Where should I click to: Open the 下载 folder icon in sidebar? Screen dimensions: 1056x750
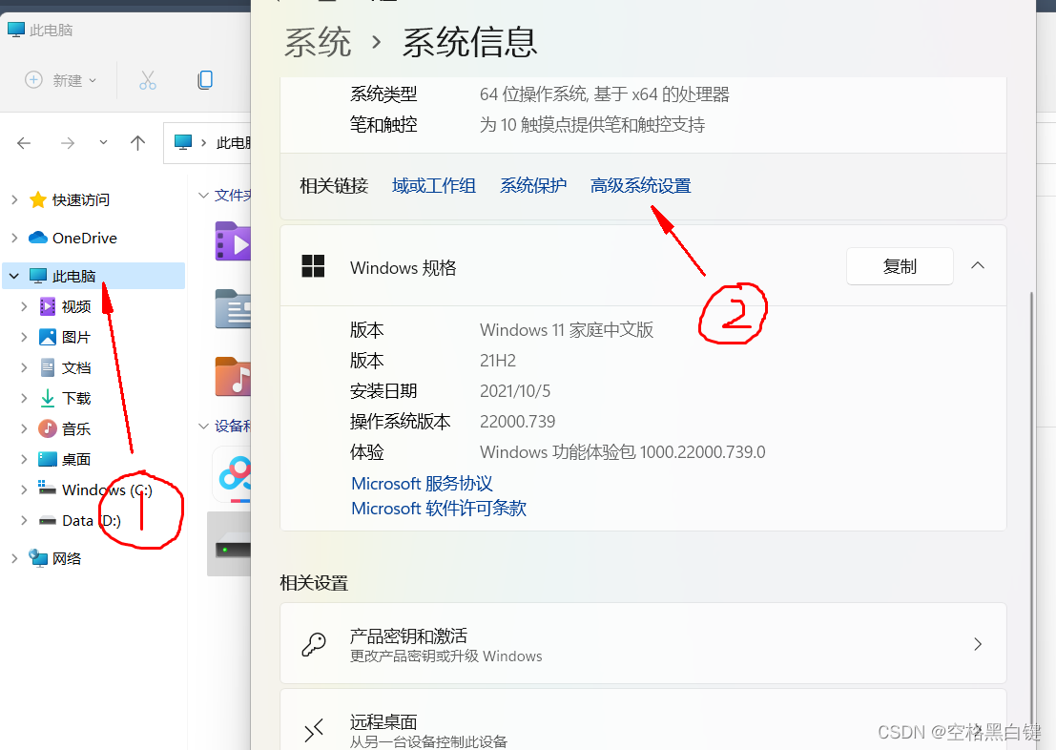[x=48, y=398]
